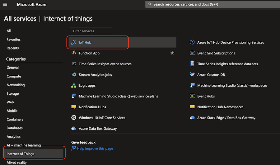Favorite Function App with the star
Screen dimensions: 280x165
click(x=172, y=53)
